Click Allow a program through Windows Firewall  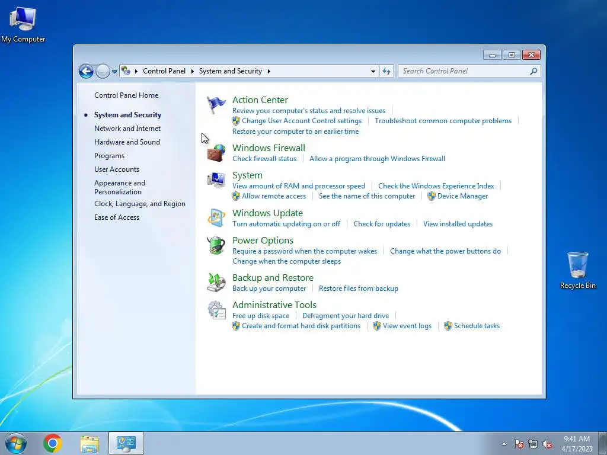coord(377,159)
